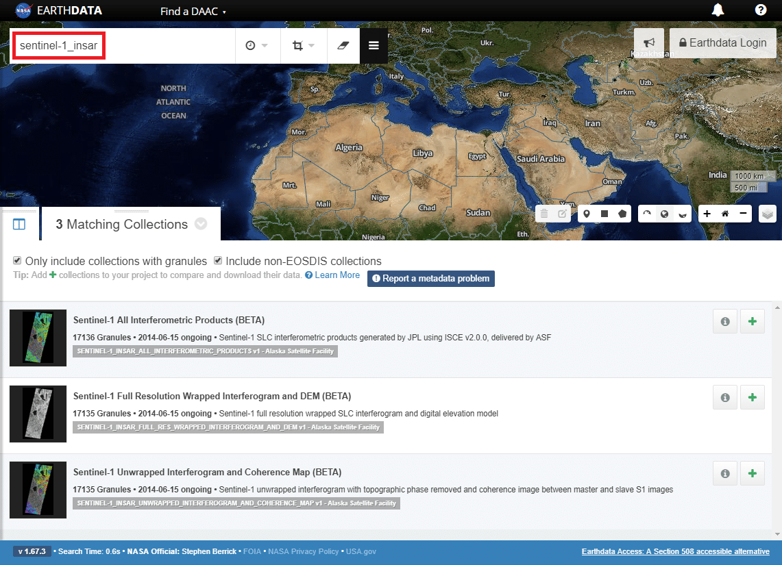Reset map with the home icon
Screen dimensions: 782x565
[x=725, y=214]
